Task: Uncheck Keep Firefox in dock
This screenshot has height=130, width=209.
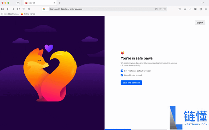Action: [122, 75]
